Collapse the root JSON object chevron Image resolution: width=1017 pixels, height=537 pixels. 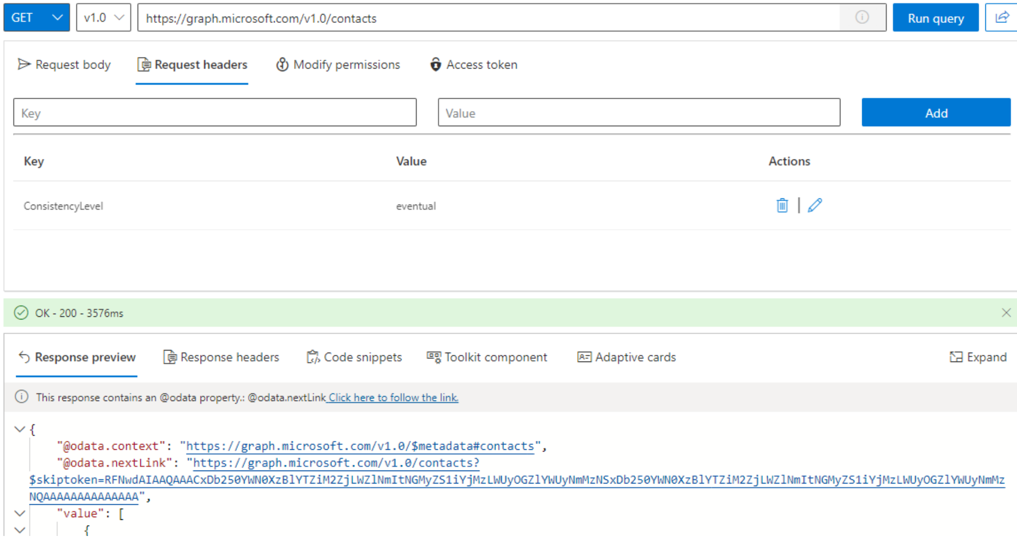click(x=20, y=429)
